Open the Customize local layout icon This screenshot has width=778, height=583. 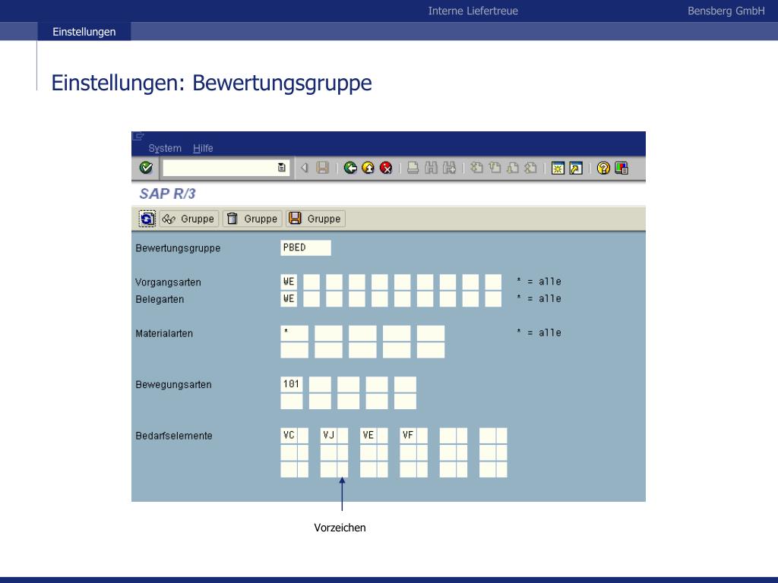(621, 168)
